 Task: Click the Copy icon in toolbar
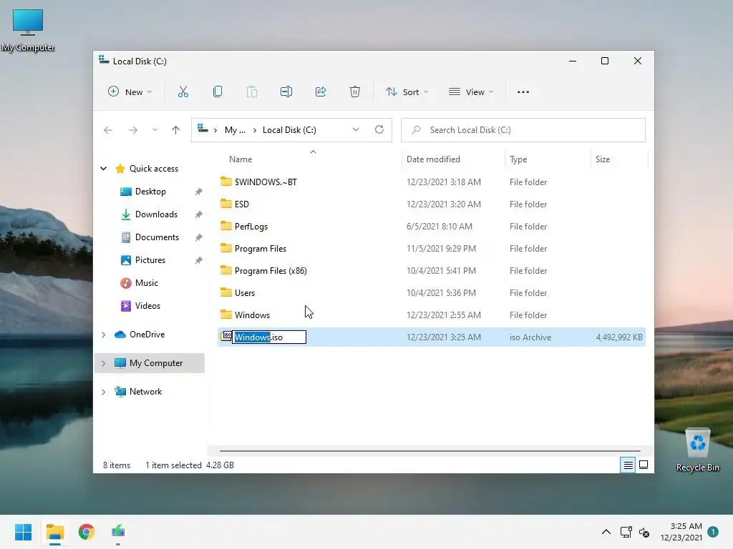[218, 92]
